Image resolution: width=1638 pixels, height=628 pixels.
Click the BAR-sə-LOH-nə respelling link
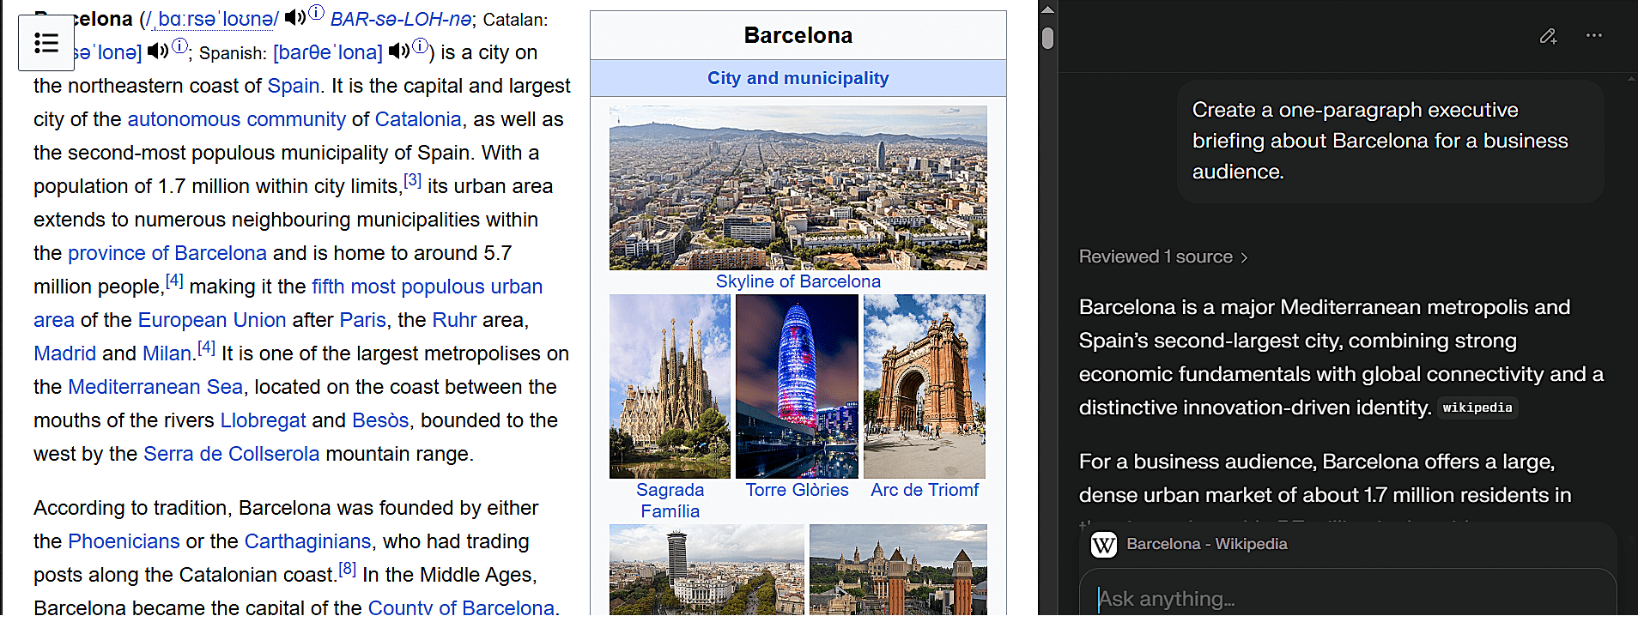point(401,19)
